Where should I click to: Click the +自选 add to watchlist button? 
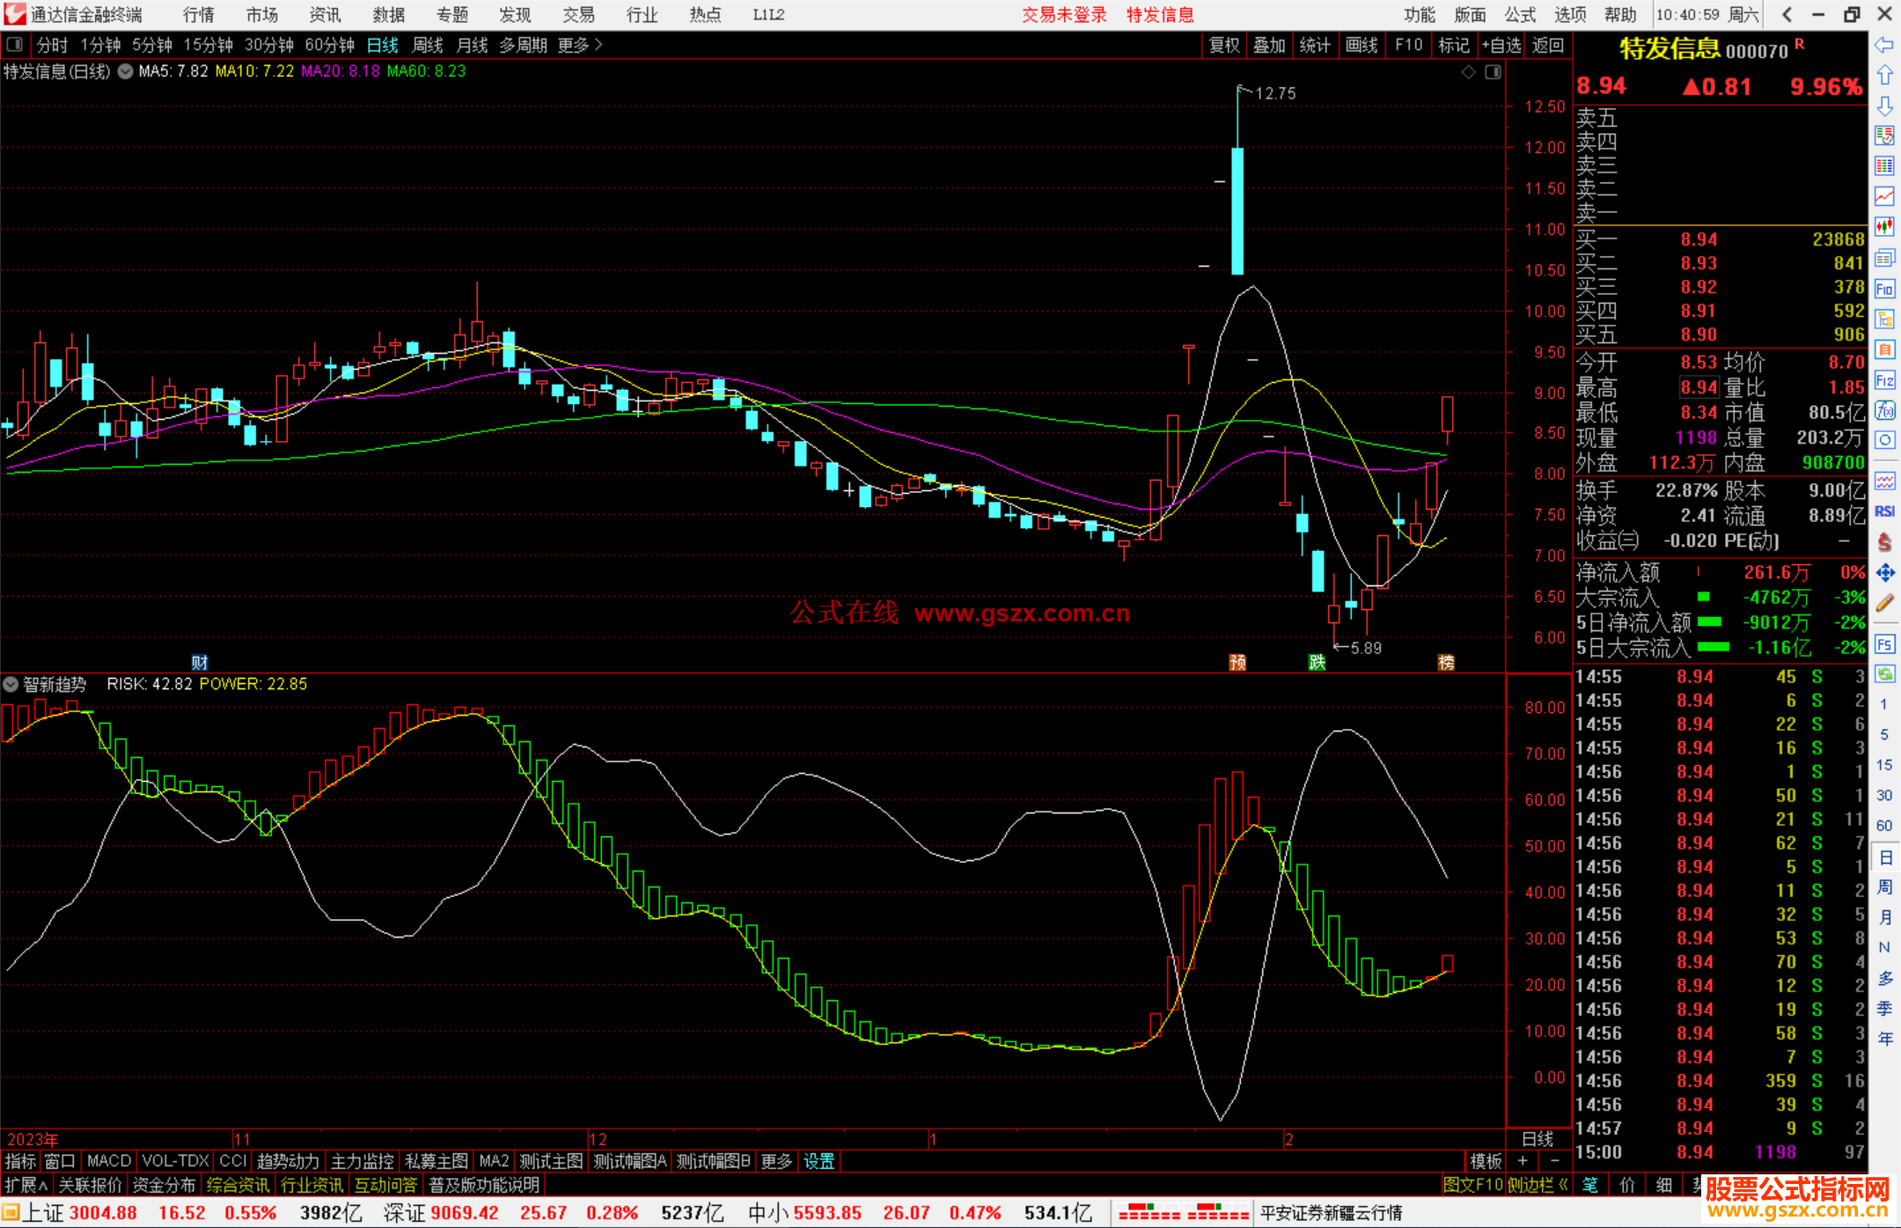[x=1501, y=45]
